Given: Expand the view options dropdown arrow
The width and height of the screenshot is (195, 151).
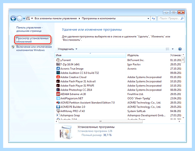Looking at the screenshot, I should tap(173, 49).
